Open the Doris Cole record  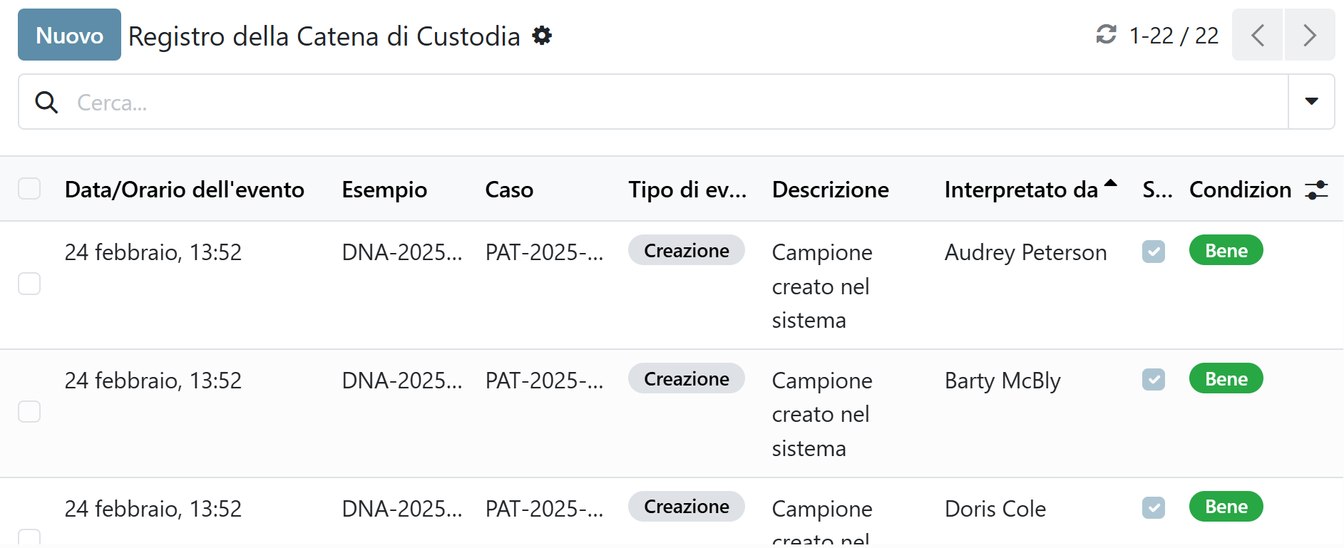click(x=995, y=509)
